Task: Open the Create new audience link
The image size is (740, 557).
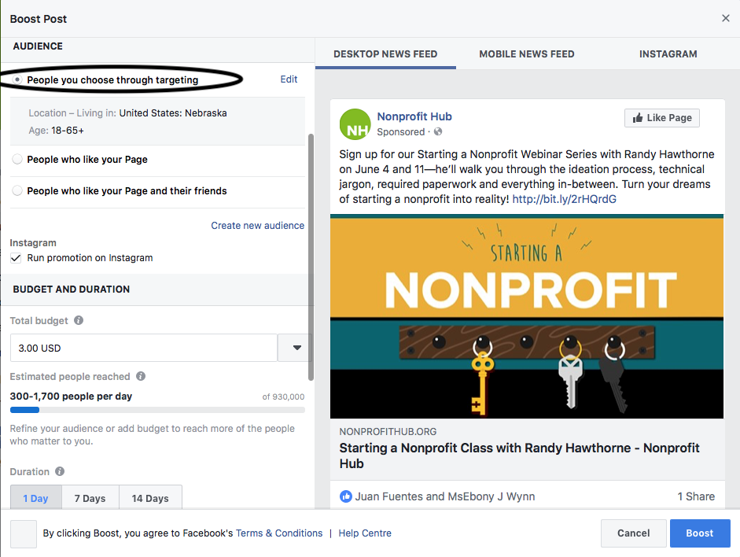Action: click(257, 226)
